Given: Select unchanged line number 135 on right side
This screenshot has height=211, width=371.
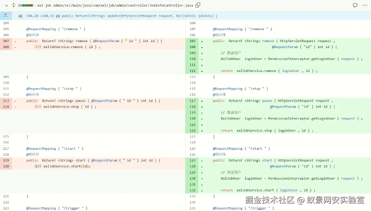Looking at the screenshot, I should point(192,208).
